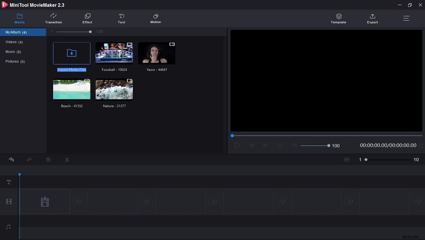The image size is (425, 240).
Task: Open the Text panel
Action: pos(121,18)
